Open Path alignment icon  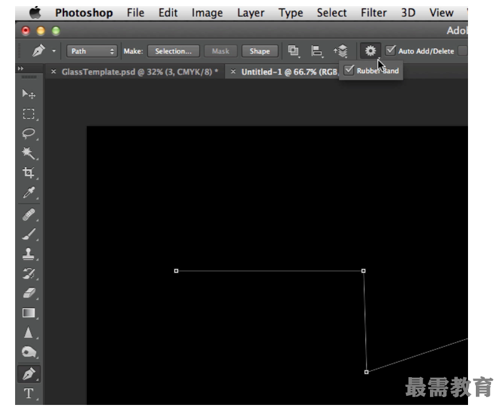tap(316, 51)
